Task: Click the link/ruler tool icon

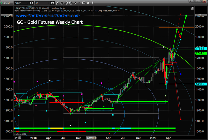Action: [75, 3]
